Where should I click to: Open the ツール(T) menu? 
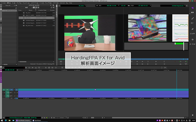coord(42,3)
